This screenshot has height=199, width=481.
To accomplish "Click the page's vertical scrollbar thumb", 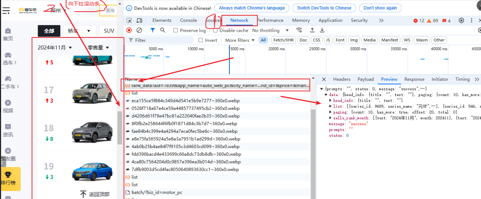I will [x=120, y=128].
